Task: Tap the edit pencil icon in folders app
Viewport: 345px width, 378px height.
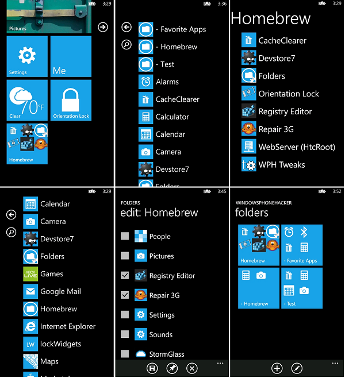Action: (x=297, y=368)
